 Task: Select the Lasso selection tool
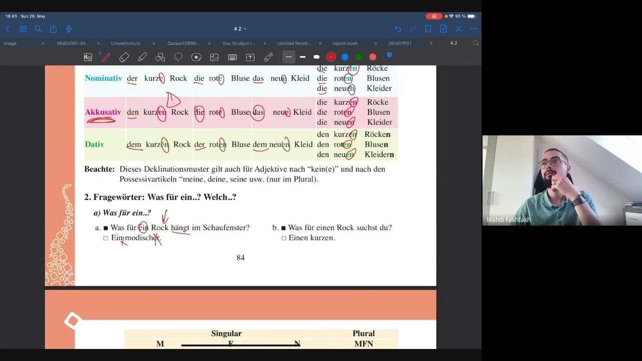point(178,57)
